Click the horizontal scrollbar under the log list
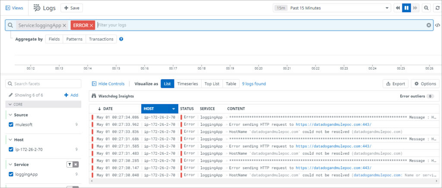The height and width of the screenshot is (188, 442). click(265, 181)
